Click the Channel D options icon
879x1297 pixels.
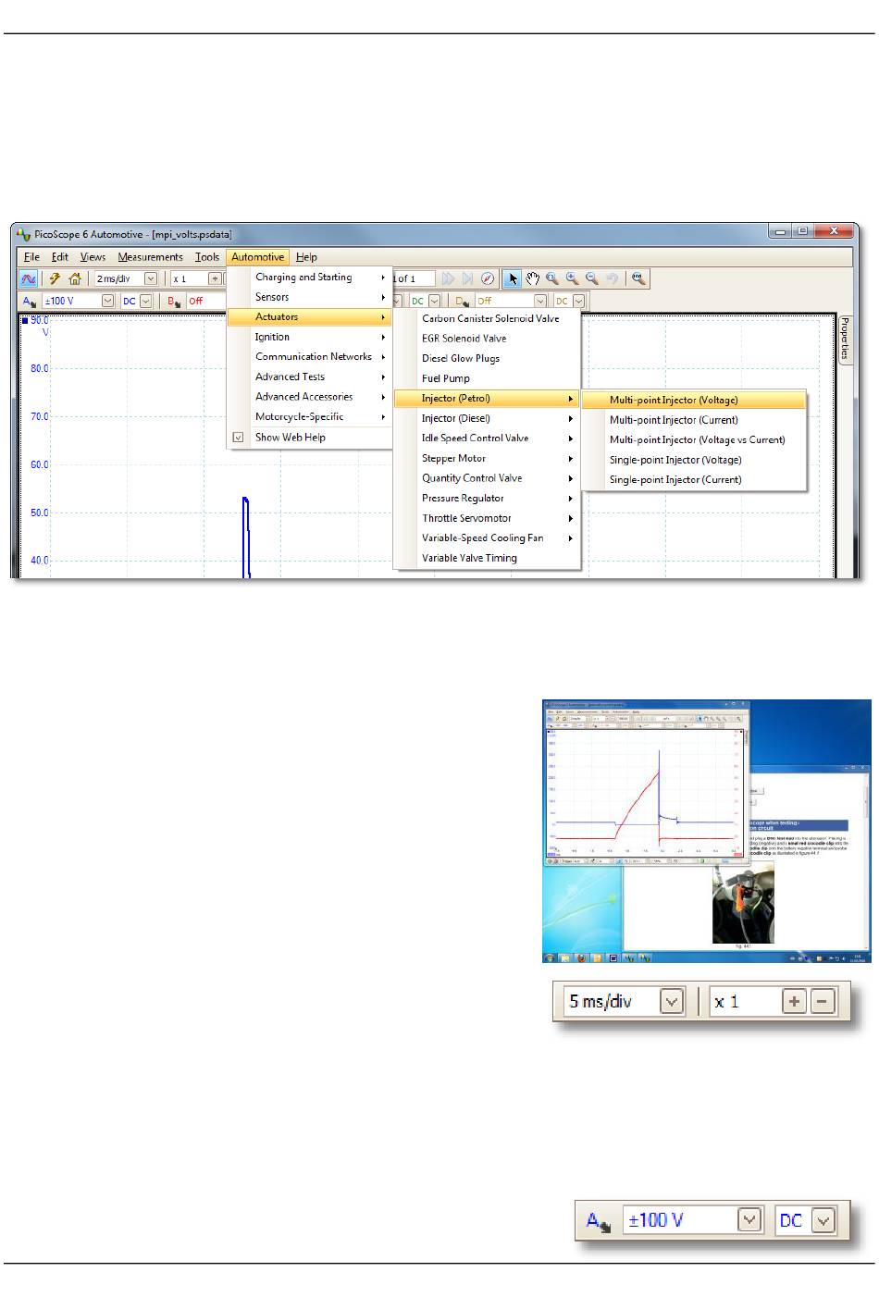pos(463,302)
